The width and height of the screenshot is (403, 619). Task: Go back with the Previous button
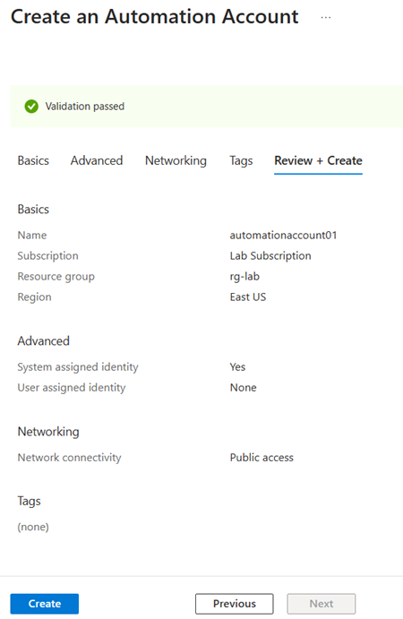click(x=235, y=604)
